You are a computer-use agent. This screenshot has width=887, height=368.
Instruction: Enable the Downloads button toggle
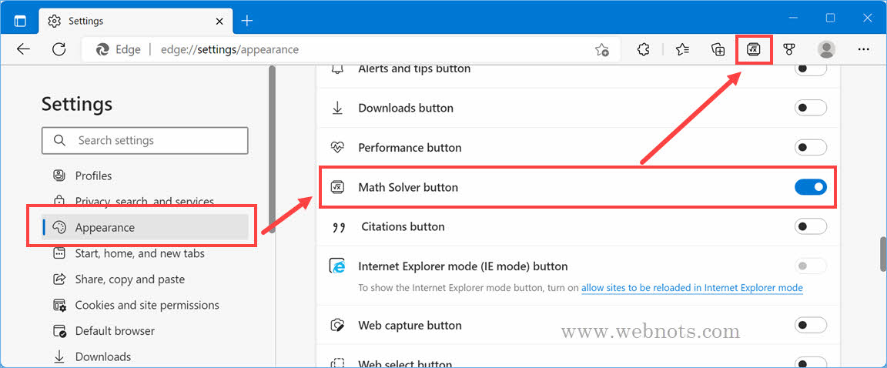810,108
